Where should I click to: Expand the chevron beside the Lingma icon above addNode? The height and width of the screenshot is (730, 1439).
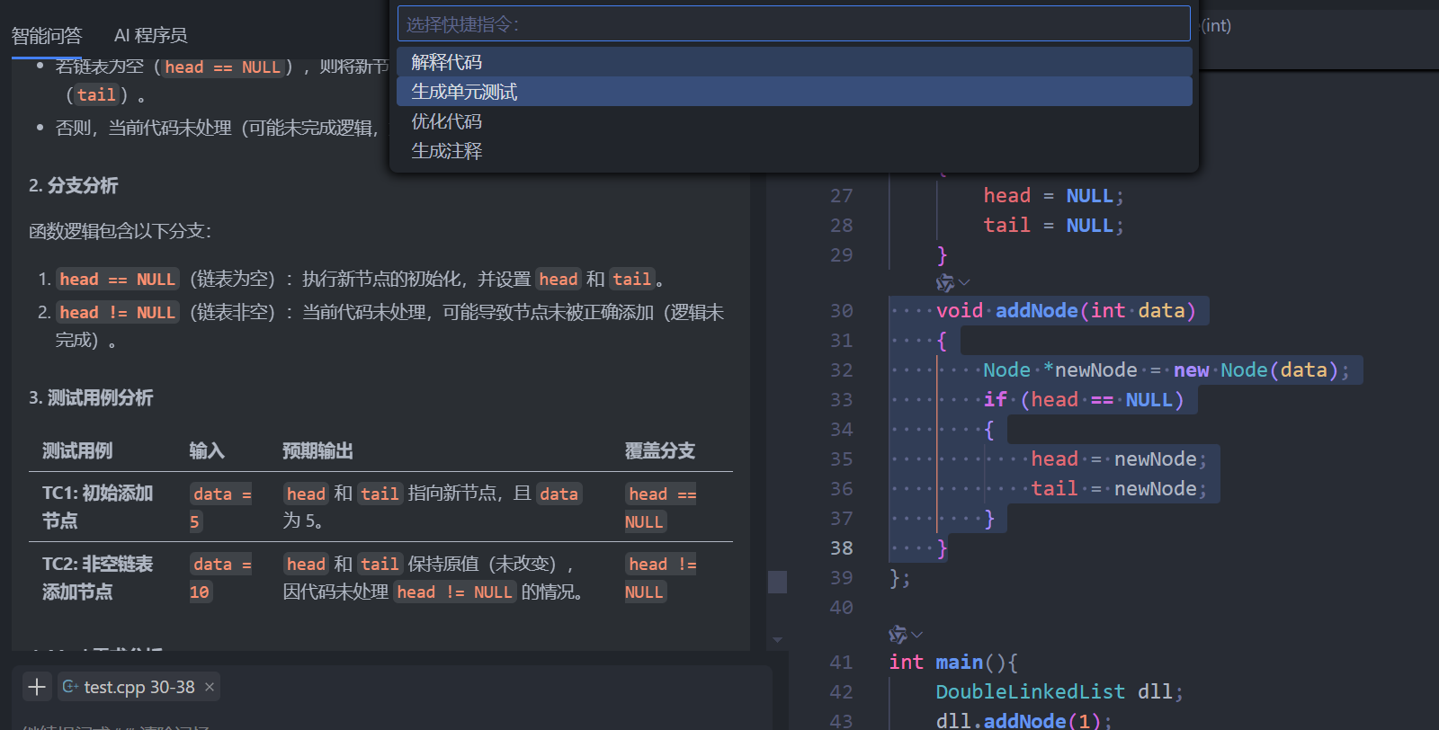click(964, 283)
